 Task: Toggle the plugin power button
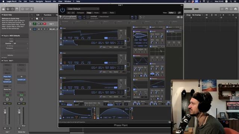[x=62, y=10]
